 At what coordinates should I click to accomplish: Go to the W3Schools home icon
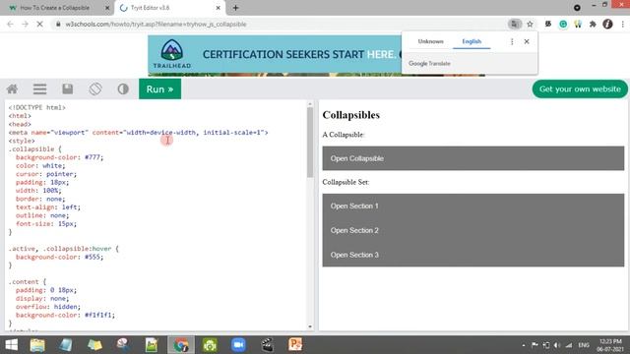coord(13,88)
